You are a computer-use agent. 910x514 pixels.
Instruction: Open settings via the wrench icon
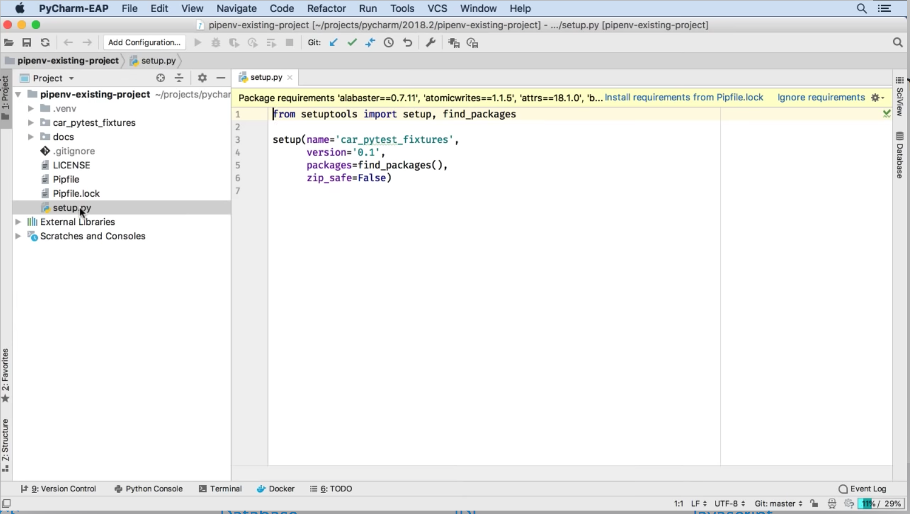point(431,43)
